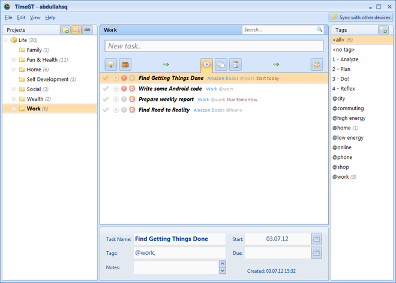Image resolution: width=396 pixels, height=283 pixels.
Task: Expand the Work project
Action: tap(14, 109)
